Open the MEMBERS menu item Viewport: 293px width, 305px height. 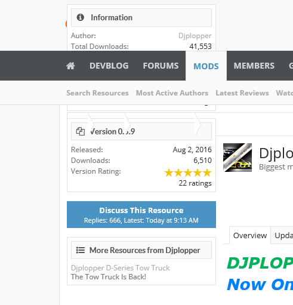coord(254,66)
